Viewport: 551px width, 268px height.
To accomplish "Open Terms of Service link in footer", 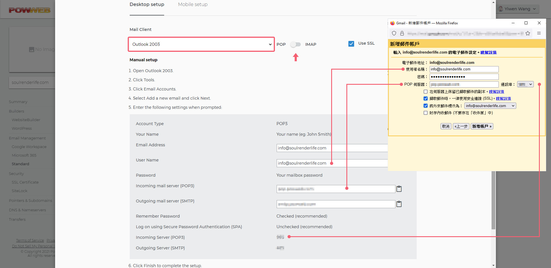I will coord(30,241).
